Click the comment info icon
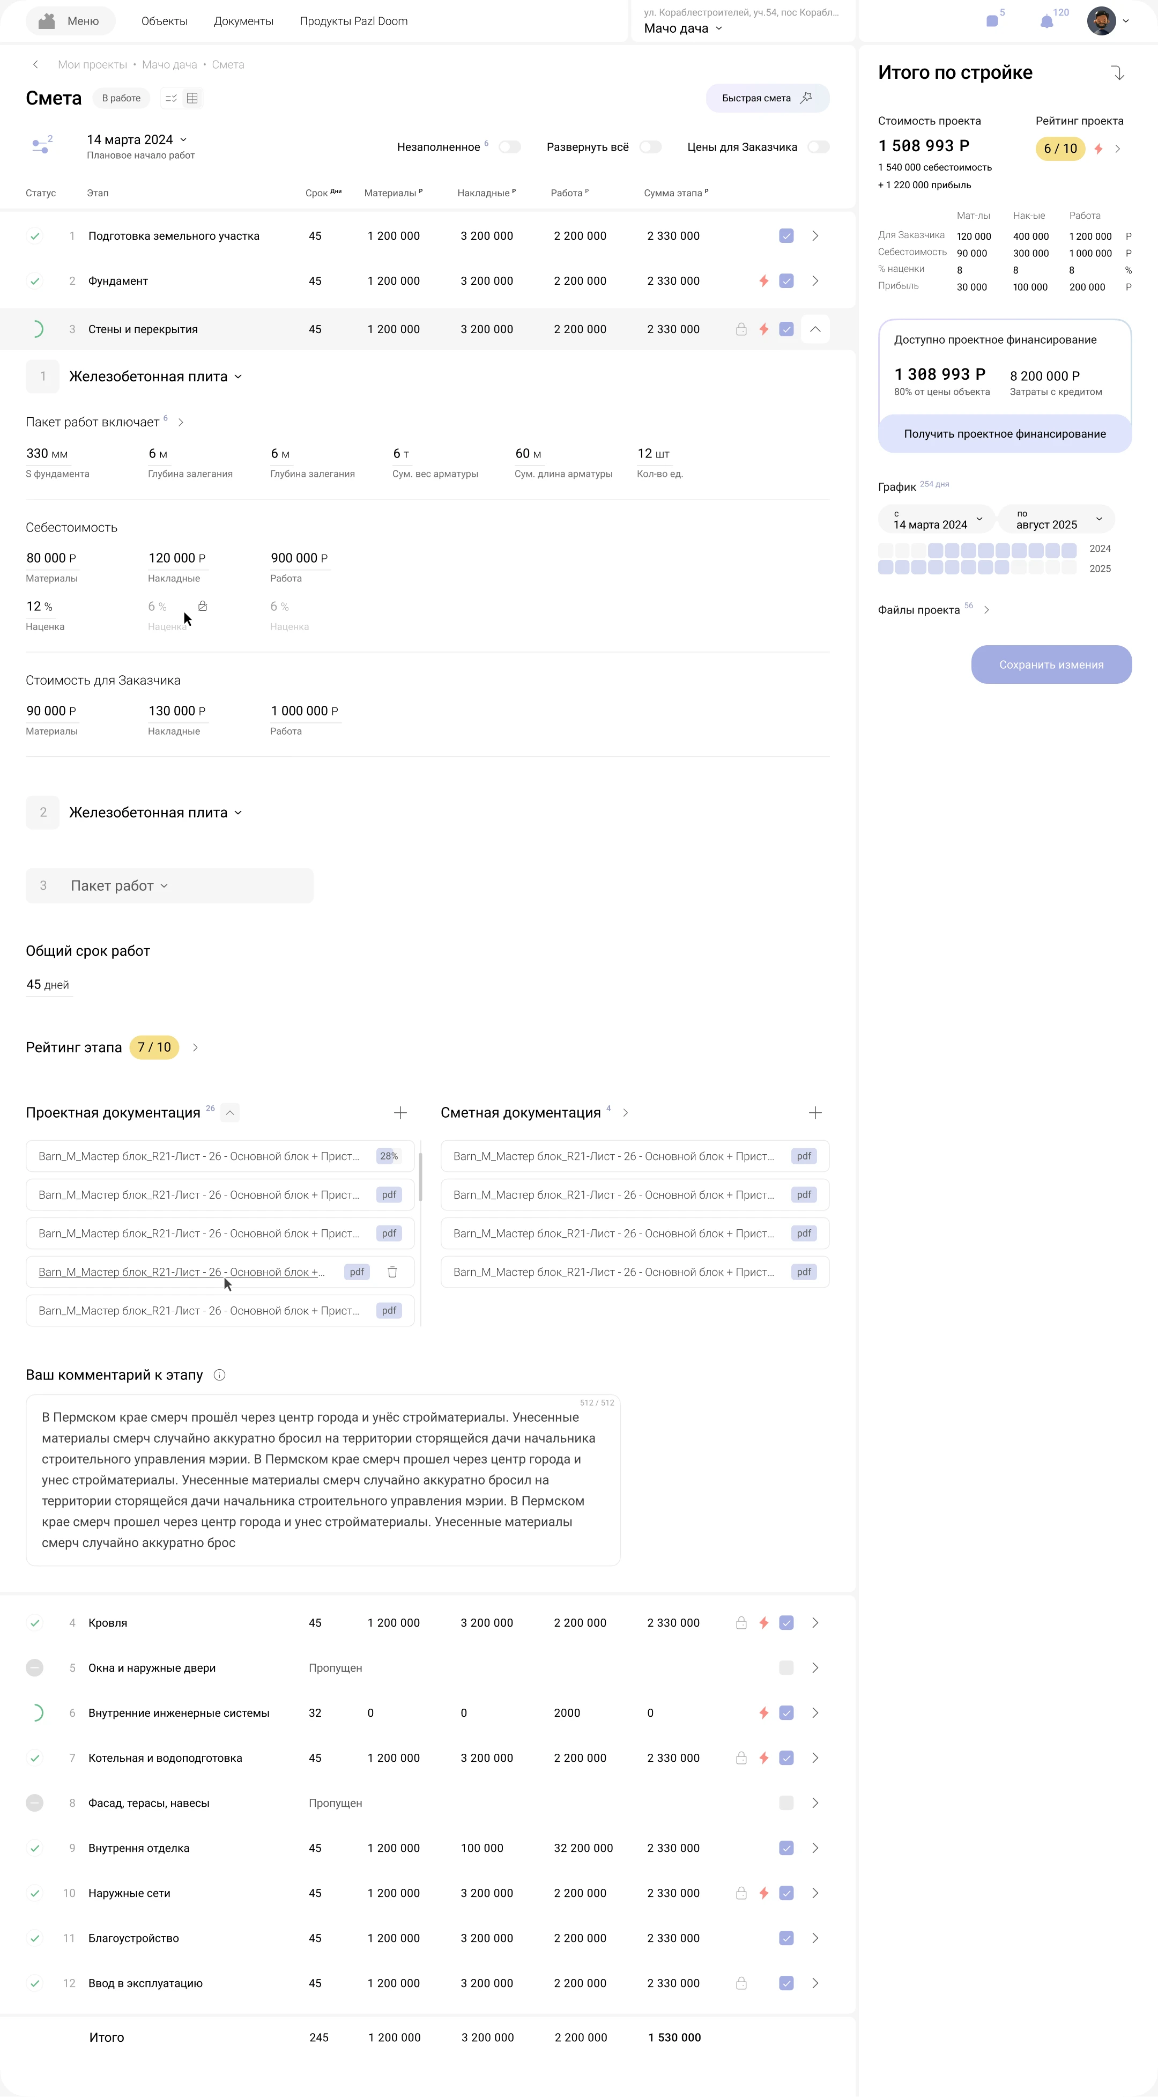Viewport: 1158px width, 2097px height. point(219,1375)
